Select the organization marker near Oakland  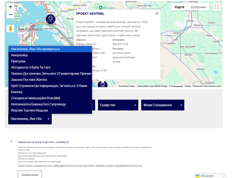51,19
